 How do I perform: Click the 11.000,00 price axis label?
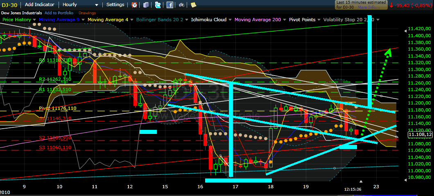point(420,171)
